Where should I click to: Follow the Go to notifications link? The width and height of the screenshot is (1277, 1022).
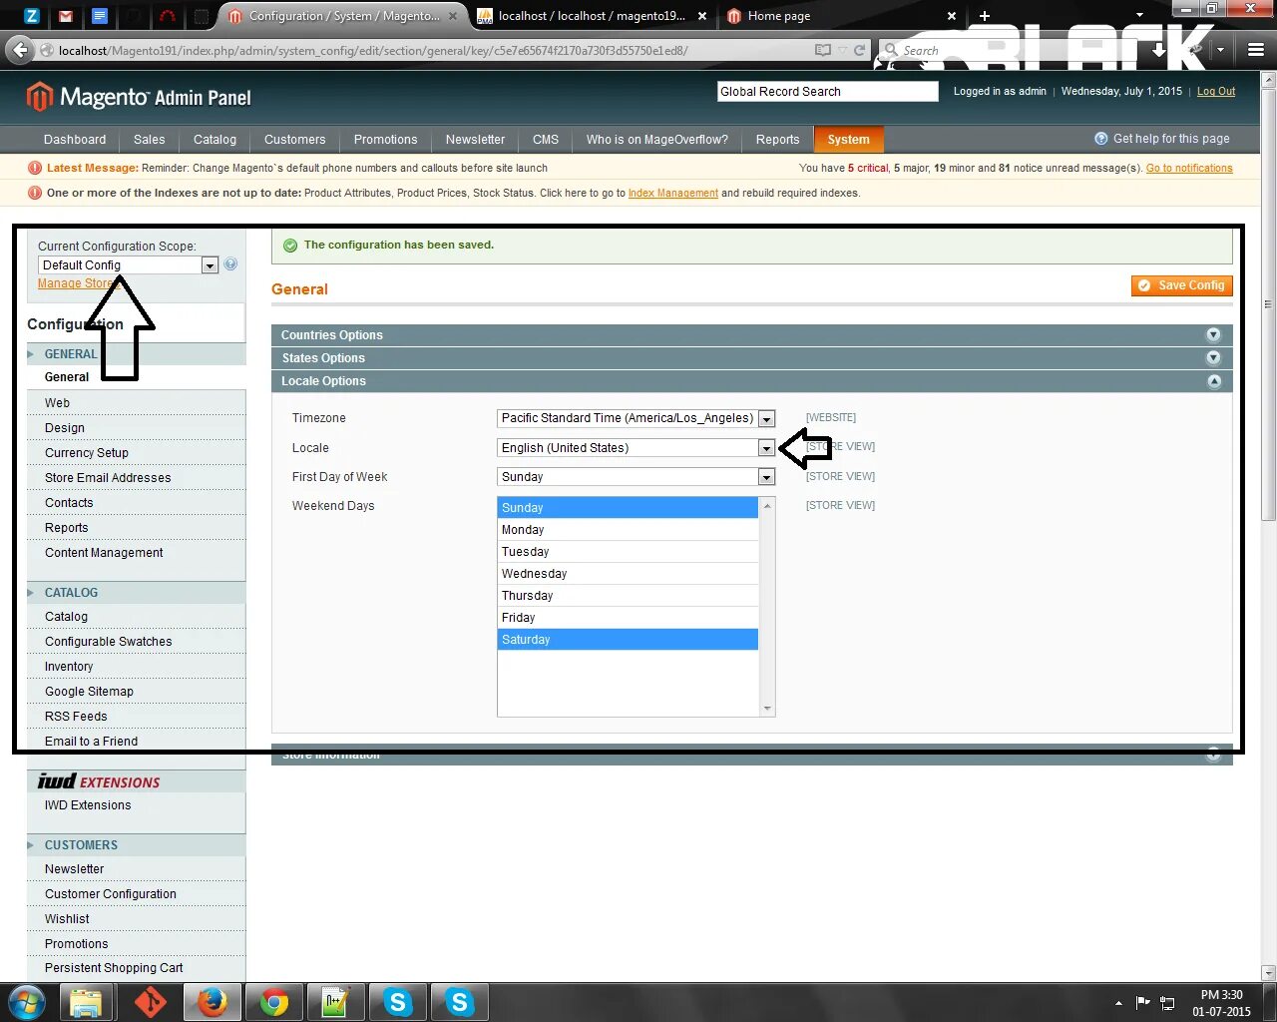1189,168
